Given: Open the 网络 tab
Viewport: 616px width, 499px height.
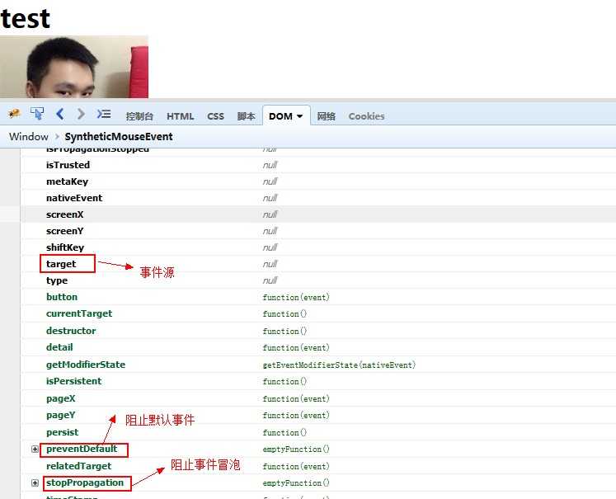Looking at the screenshot, I should [x=326, y=116].
